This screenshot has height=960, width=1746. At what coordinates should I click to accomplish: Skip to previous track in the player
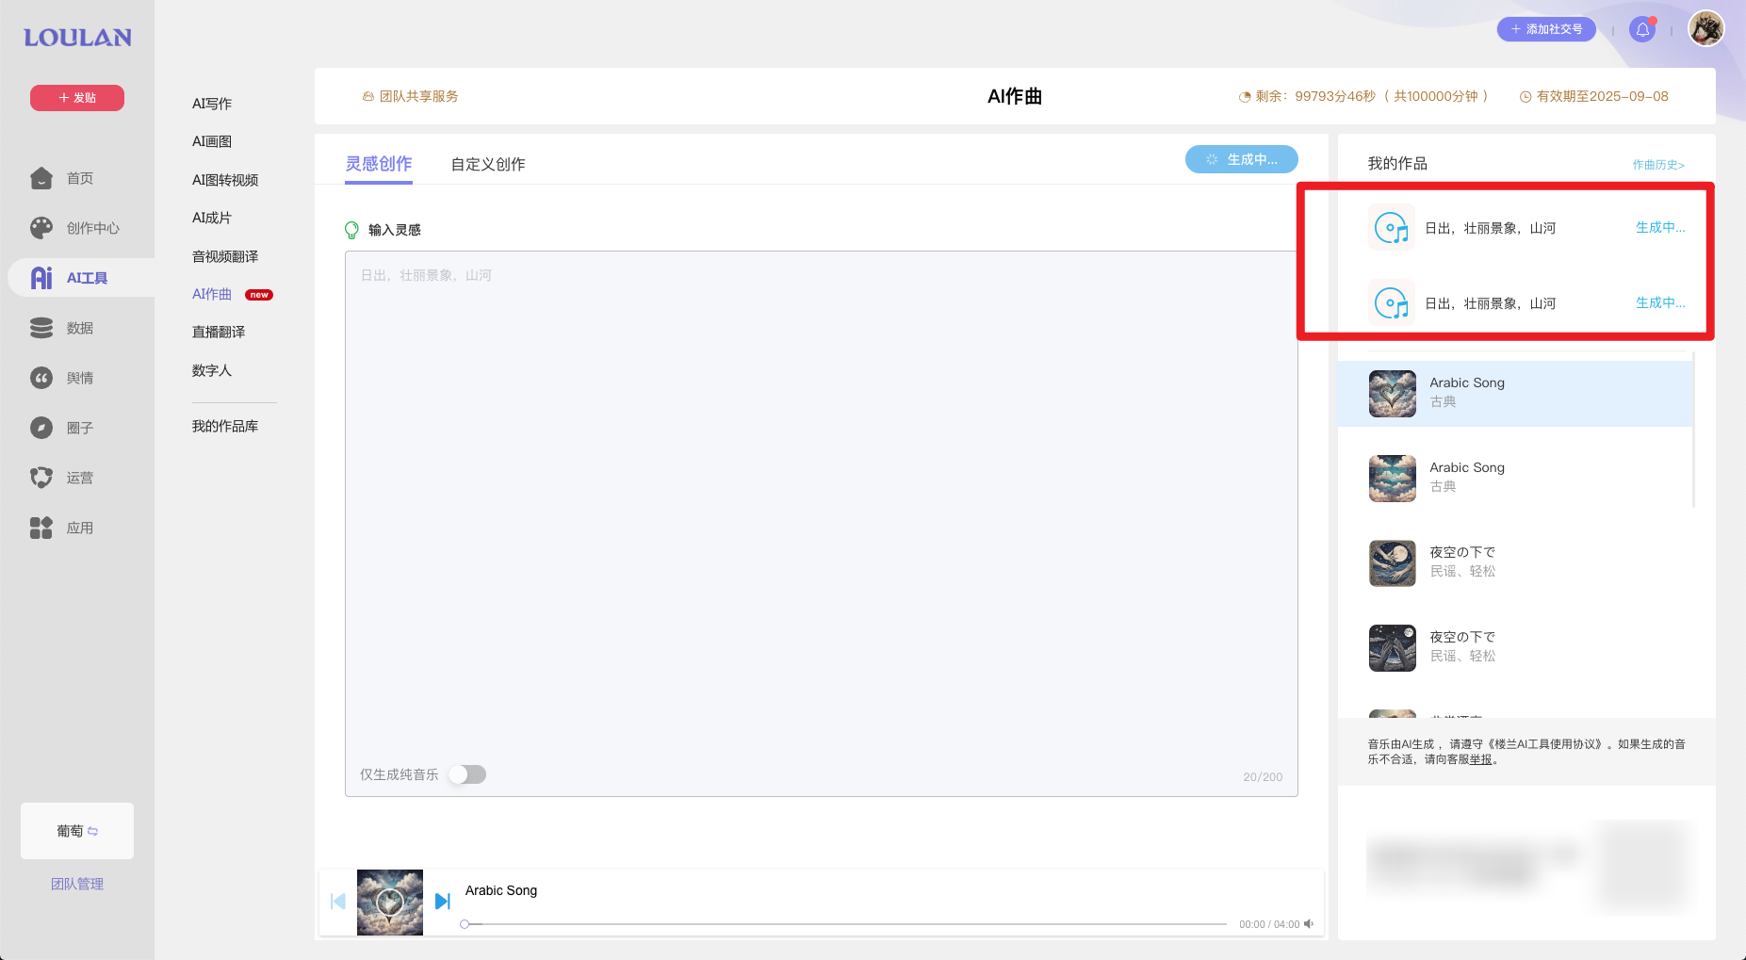point(337,901)
